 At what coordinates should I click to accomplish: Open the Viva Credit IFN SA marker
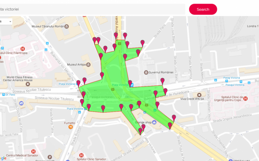click(x=199, y=95)
